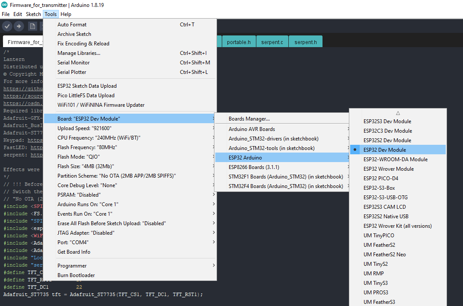Open Flash Size "4MB (32Mb)" entry
Screen dimensions: 463x306
click(130, 166)
